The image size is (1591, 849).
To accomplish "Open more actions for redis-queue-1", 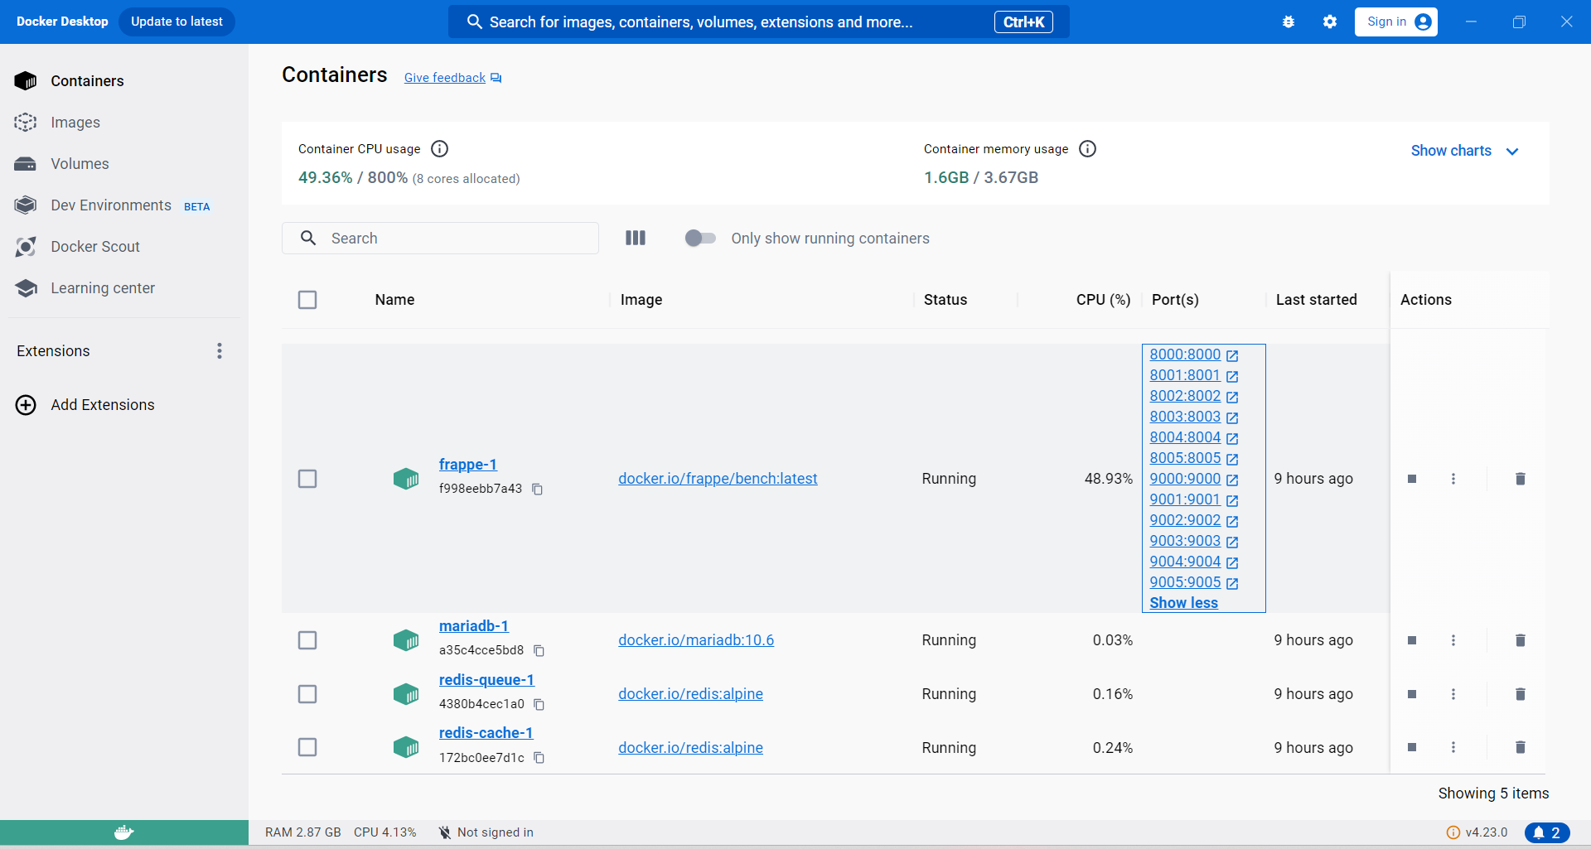I will (1453, 694).
